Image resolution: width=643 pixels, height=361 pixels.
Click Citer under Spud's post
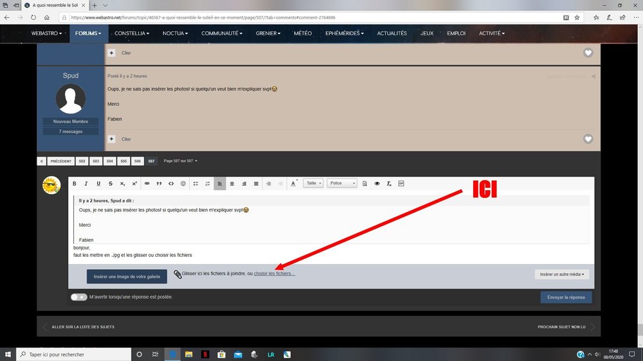click(x=126, y=139)
